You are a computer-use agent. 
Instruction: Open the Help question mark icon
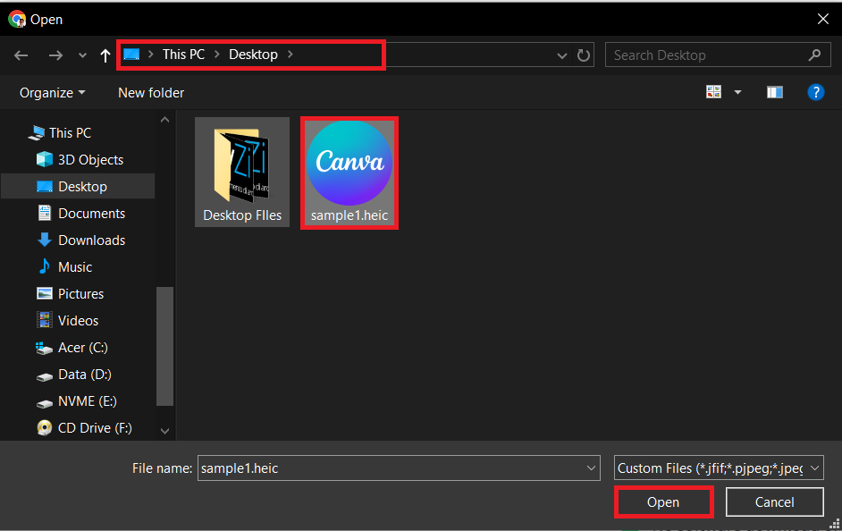(x=816, y=91)
